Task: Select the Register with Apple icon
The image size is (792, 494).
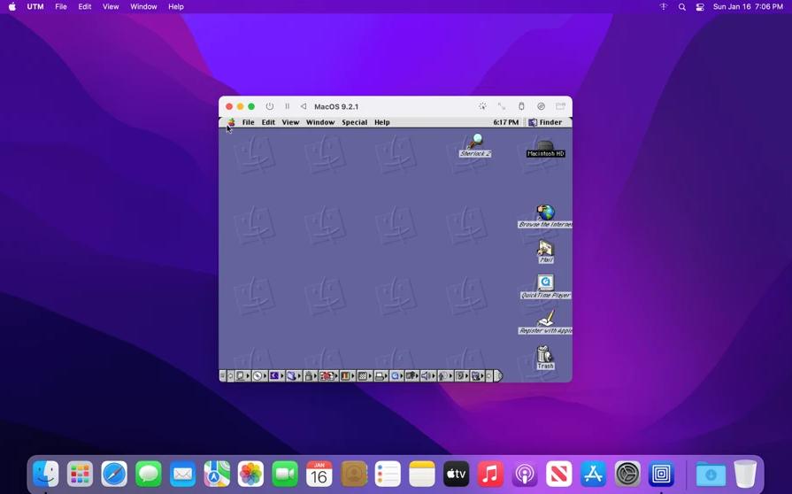Action: (x=545, y=322)
